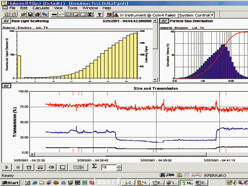
Task: Click the stop square button
Action: 18,167
